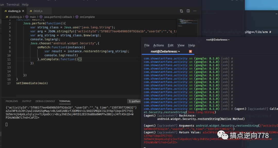Viewport: 278px width, 148px height.
Task: Close the xiudong.js tab
Action: point(23,11)
